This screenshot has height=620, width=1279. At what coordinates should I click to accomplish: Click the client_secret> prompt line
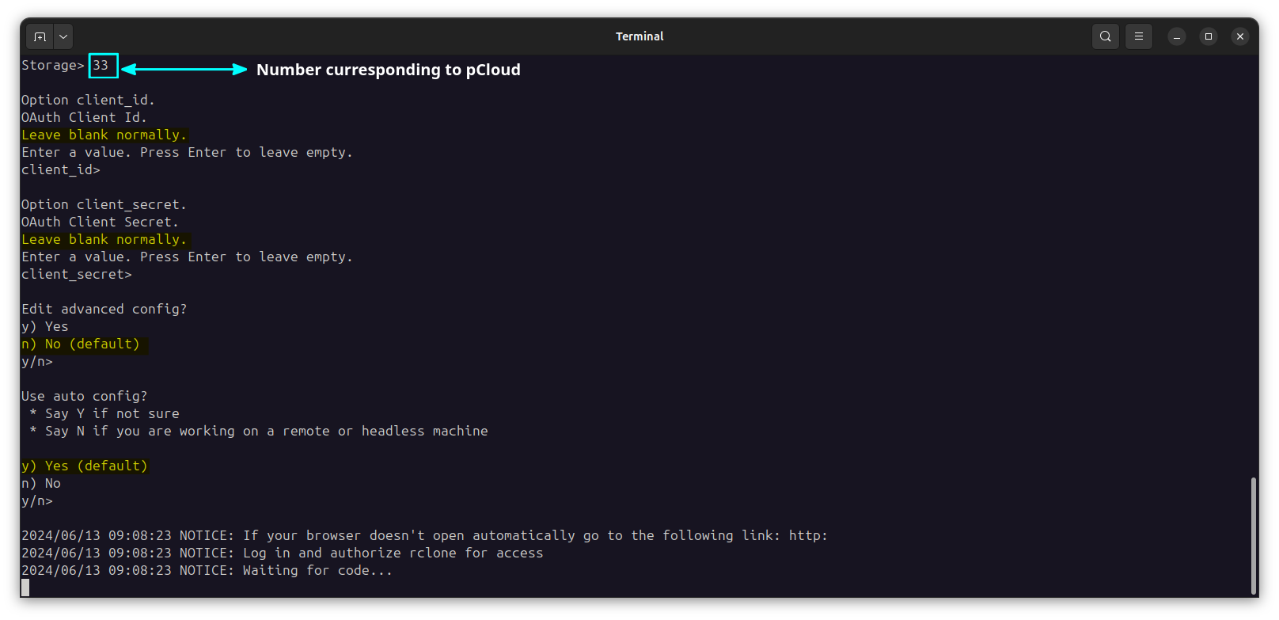click(76, 274)
